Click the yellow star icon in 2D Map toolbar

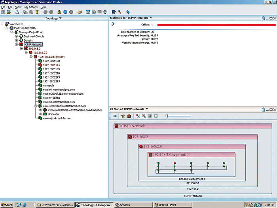point(123,116)
